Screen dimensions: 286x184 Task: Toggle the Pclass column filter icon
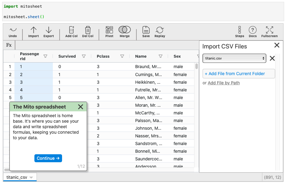[x=122, y=56]
